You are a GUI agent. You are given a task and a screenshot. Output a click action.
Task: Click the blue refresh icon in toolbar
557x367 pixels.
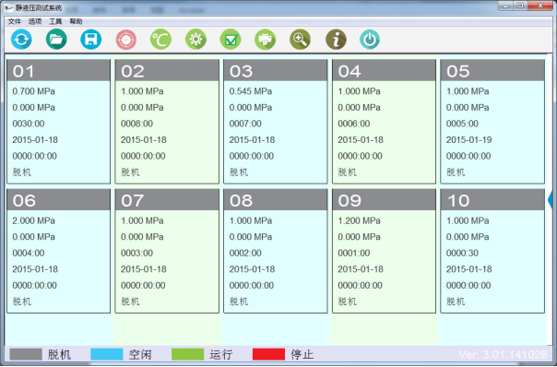point(21,39)
